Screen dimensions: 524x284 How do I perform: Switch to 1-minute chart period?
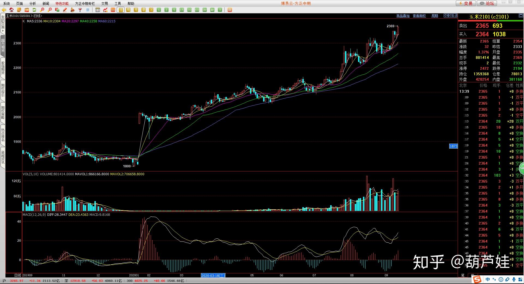click(x=159, y=10)
